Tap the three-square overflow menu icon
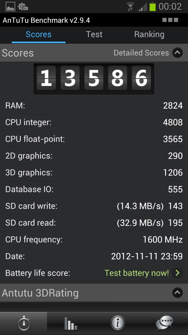 [x=170, y=20]
